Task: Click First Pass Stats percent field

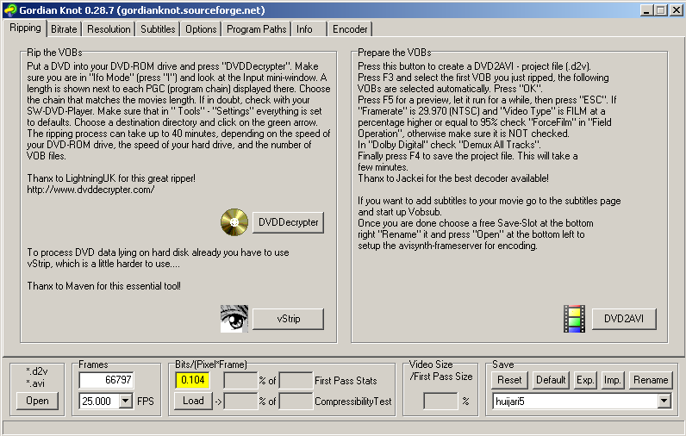Action: pyautogui.click(x=240, y=380)
